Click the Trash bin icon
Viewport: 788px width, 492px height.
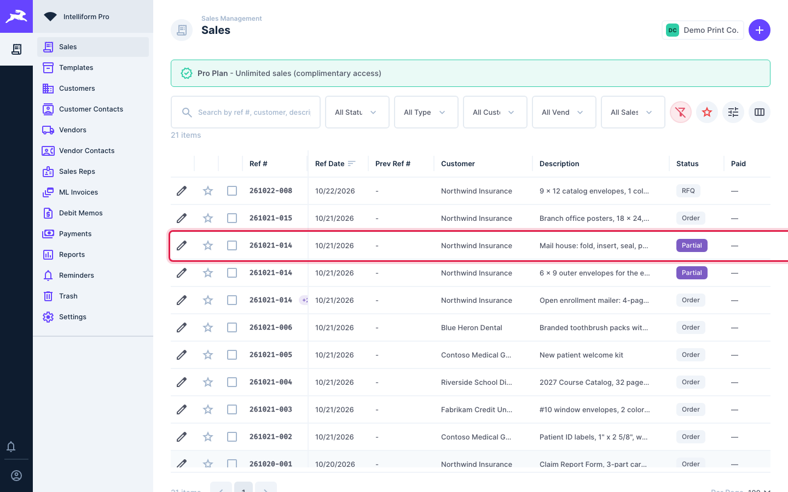48,296
